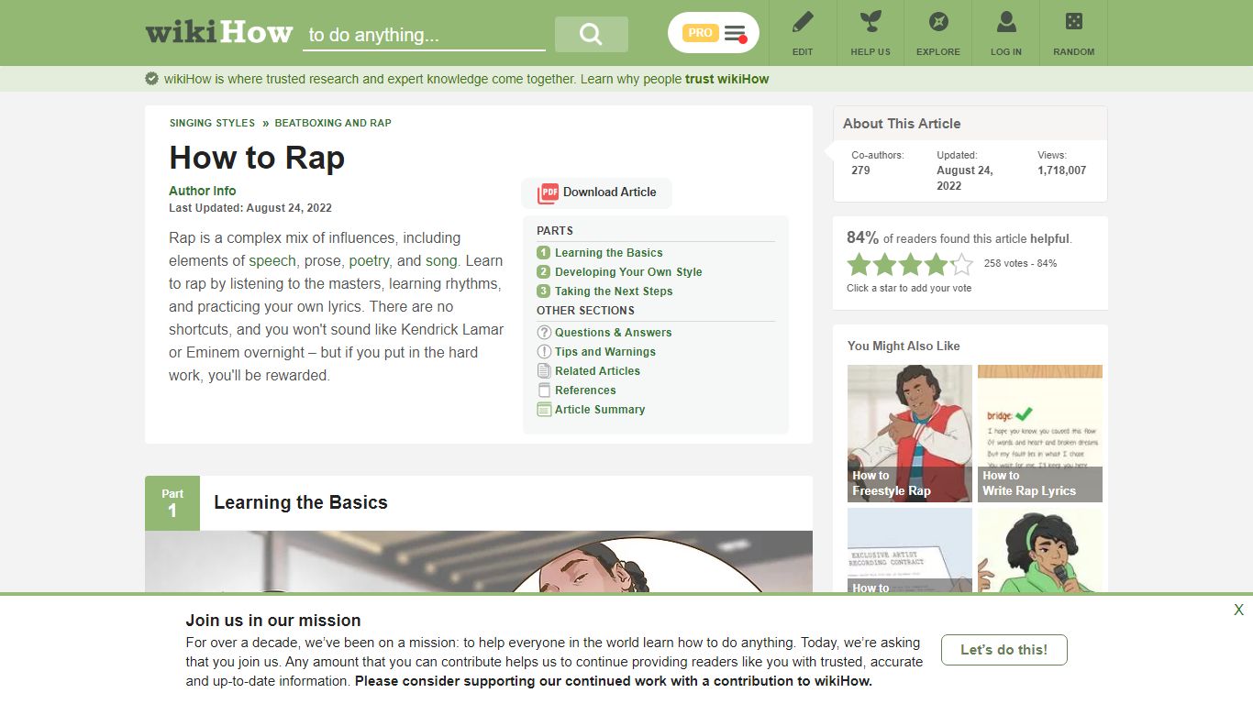The image size is (1253, 704).
Task: Click the Download Article button
Action: tap(597, 192)
